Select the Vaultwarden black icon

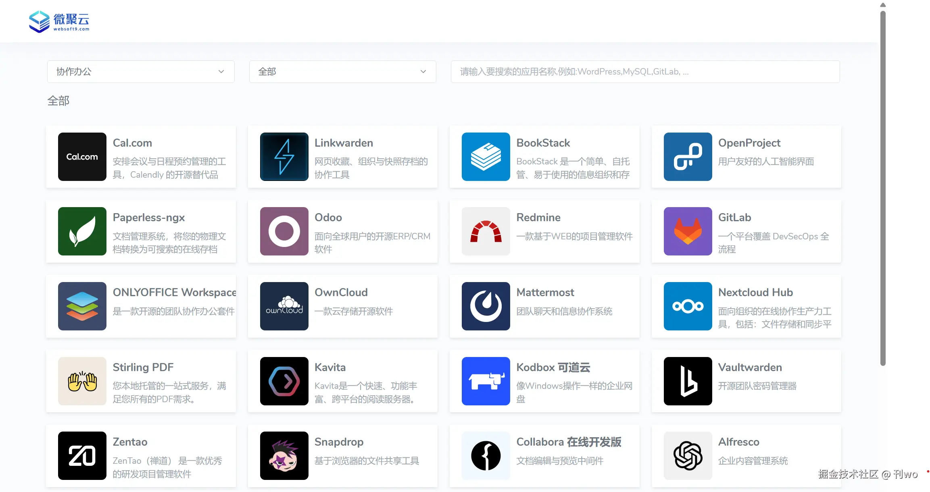[688, 381]
